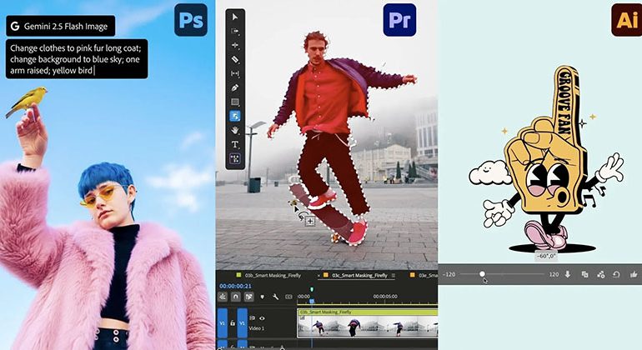
Task: Select the Selection arrow tool
Action: [x=235, y=17]
